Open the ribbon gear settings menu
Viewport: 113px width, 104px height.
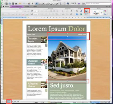(x=110, y=6)
